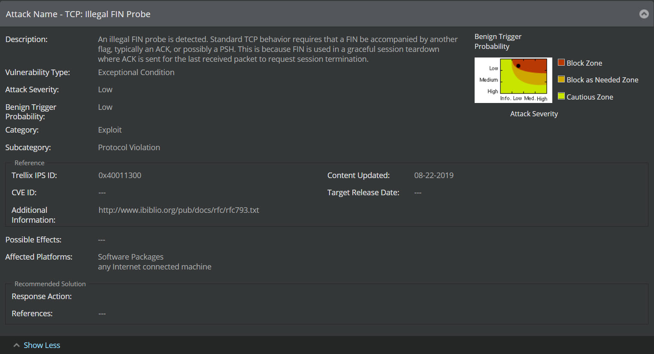Click the Block Zone legend label
Image resolution: width=654 pixels, height=354 pixels.
(584, 63)
